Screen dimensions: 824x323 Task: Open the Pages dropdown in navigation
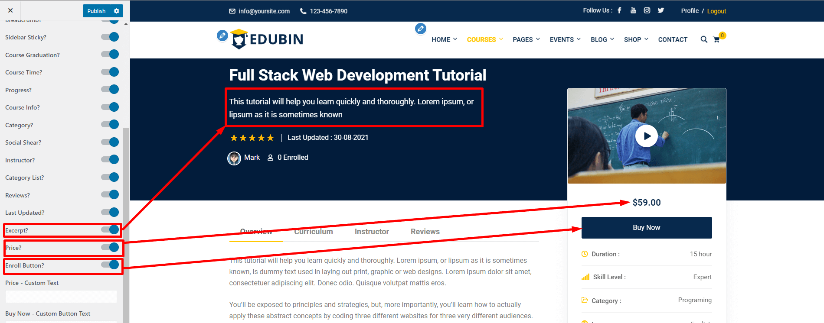pyautogui.click(x=526, y=39)
